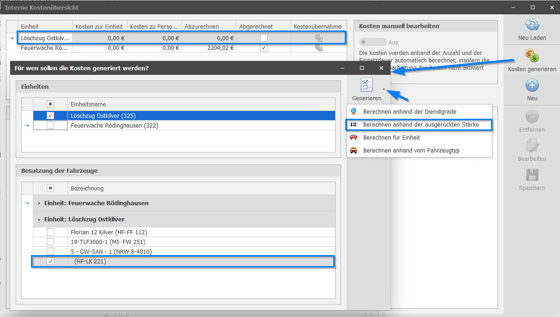560x317 pixels.
Task: Uncheck the Löschzug Ostkilver (325) checkbox
Action: click(x=50, y=116)
